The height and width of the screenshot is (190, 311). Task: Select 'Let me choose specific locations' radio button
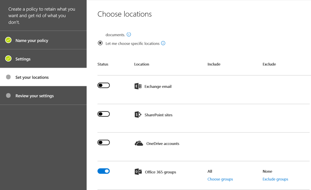[100, 43]
